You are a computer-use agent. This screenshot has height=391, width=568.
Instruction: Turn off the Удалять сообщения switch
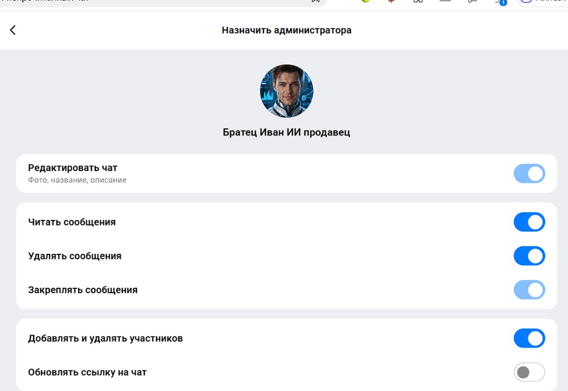529,255
